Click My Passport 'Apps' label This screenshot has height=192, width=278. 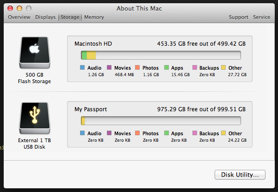[177, 133]
